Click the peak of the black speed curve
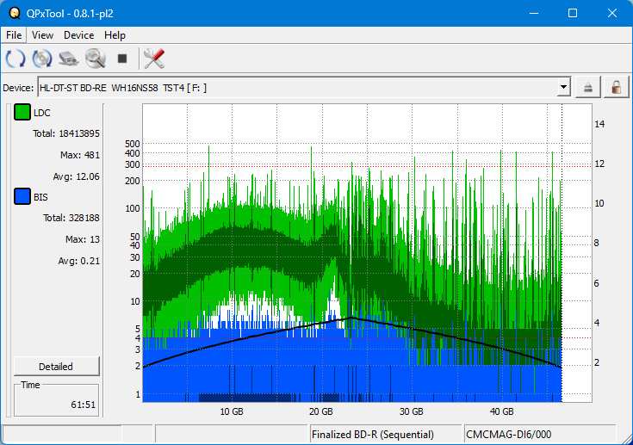633x445 pixels. tap(351, 318)
